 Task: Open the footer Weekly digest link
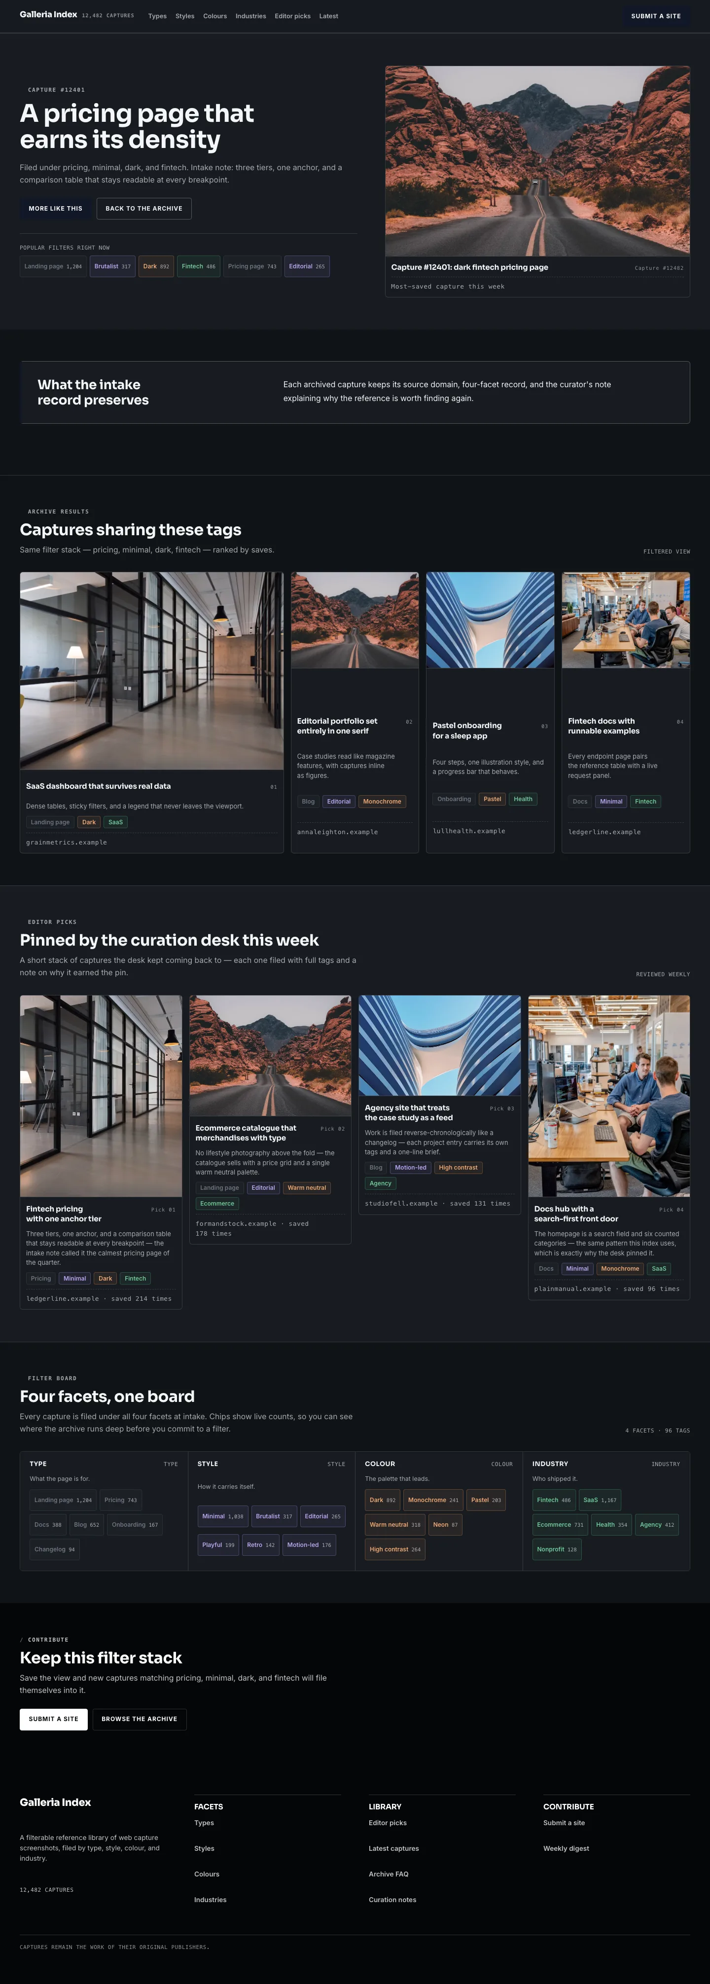566,1848
